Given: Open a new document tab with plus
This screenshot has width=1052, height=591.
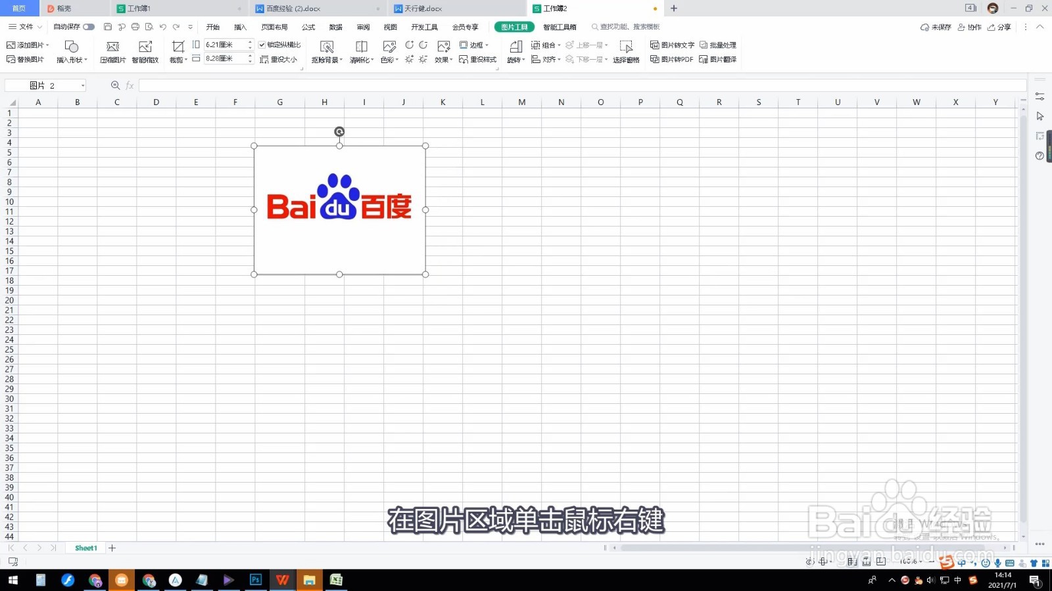Looking at the screenshot, I should (x=673, y=9).
